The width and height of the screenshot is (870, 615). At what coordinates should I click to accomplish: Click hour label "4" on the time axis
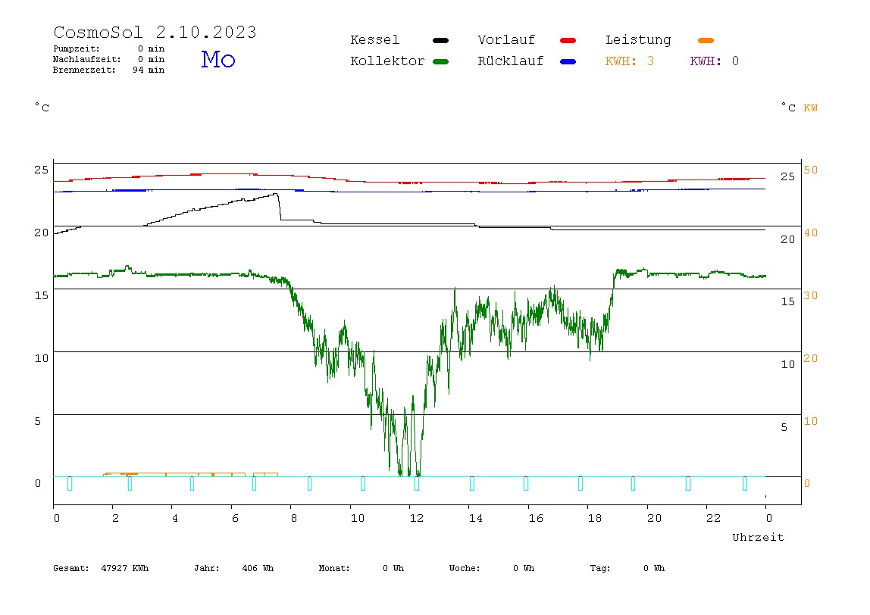[x=175, y=519]
